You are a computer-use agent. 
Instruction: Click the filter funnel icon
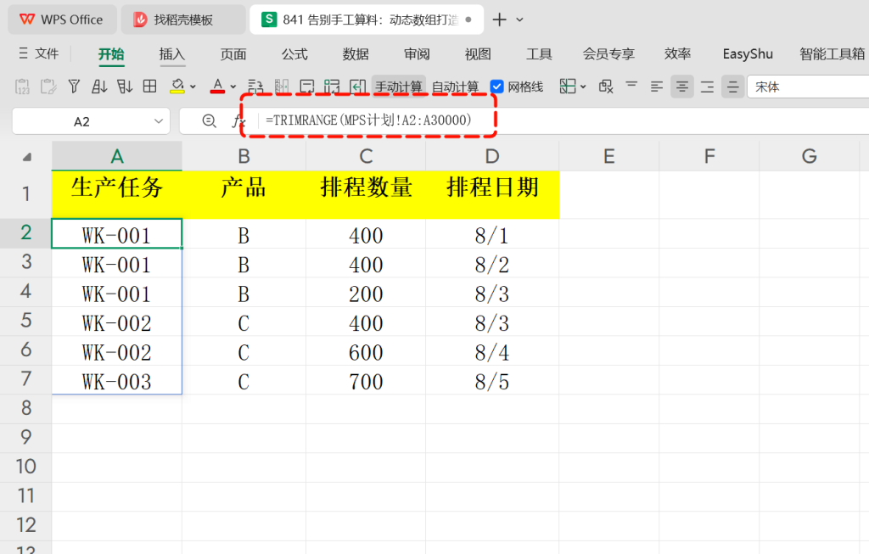pyautogui.click(x=74, y=87)
